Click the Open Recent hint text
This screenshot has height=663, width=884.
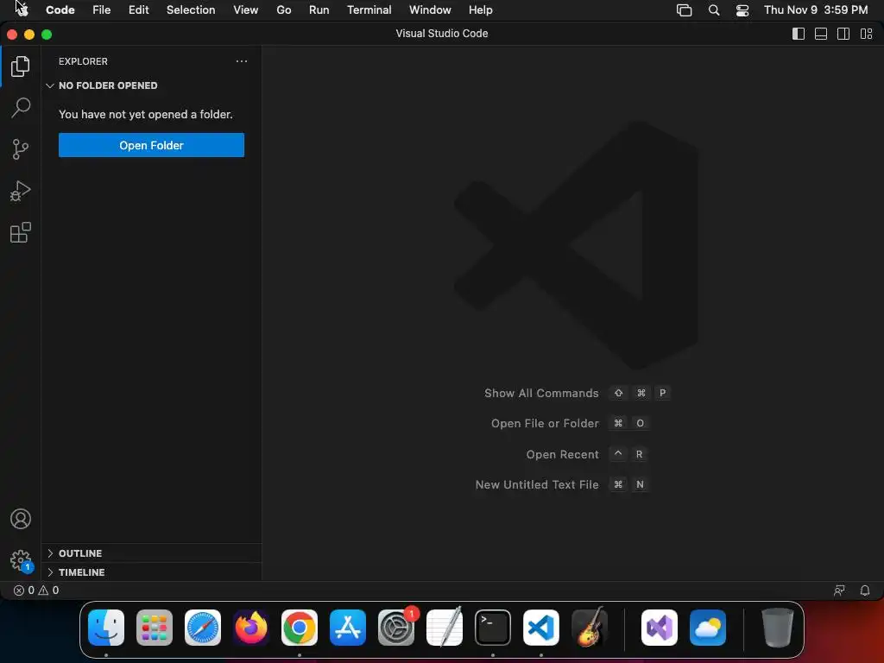tap(562, 454)
